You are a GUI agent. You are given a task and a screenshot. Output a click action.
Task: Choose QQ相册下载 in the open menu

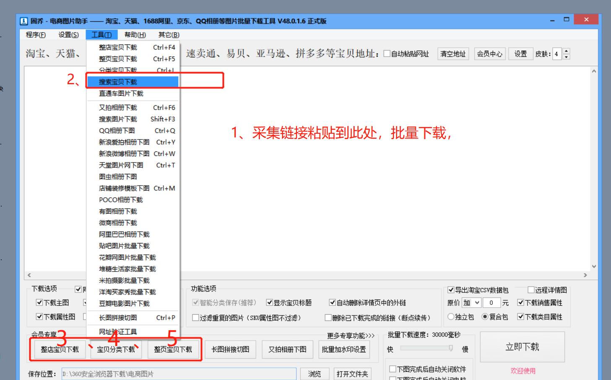(x=118, y=130)
